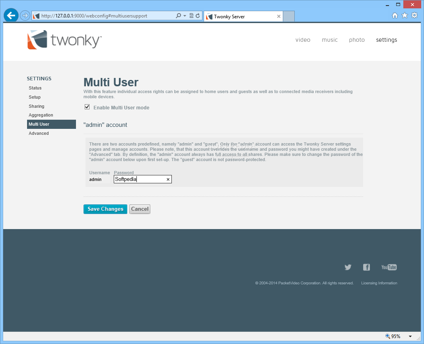Open the Licensing Information link

[x=379, y=283]
